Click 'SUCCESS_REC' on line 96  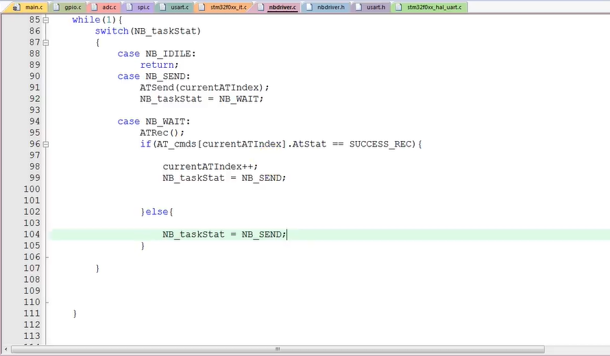click(380, 144)
